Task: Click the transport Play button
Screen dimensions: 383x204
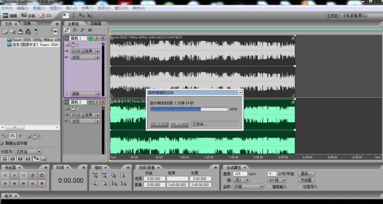Action: pyautogui.click(x=15, y=175)
